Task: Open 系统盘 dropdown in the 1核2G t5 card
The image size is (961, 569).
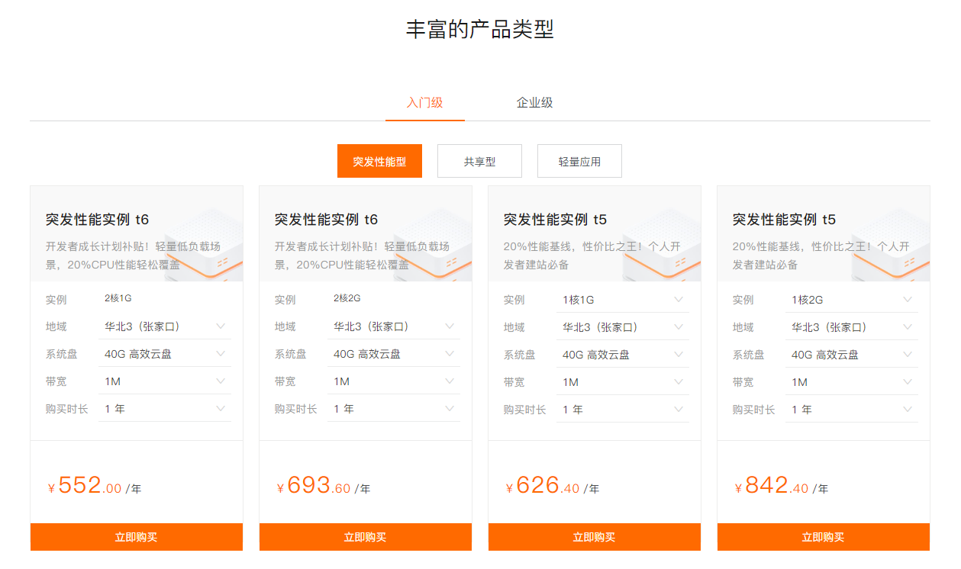Action: pyautogui.click(x=852, y=355)
